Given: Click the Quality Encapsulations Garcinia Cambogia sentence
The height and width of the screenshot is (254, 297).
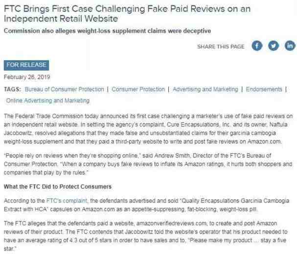Looking at the screenshot, I should tap(147, 205).
